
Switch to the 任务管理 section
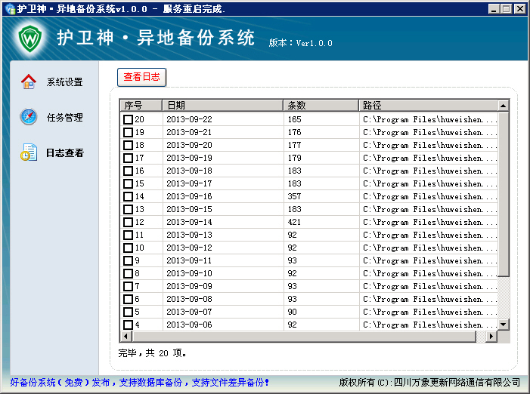(x=64, y=118)
